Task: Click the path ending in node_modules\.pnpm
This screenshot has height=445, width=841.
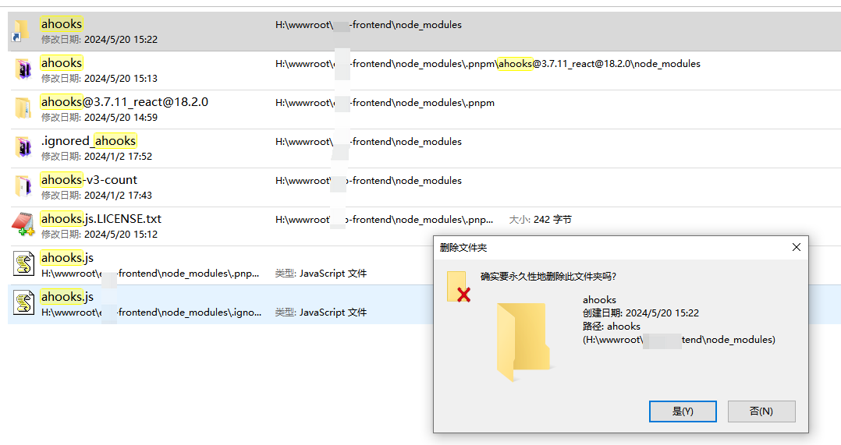Action: [385, 103]
